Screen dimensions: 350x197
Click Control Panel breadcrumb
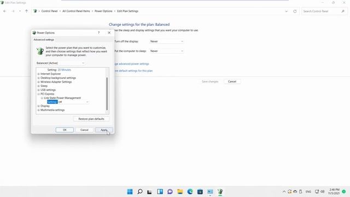coord(49,11)
